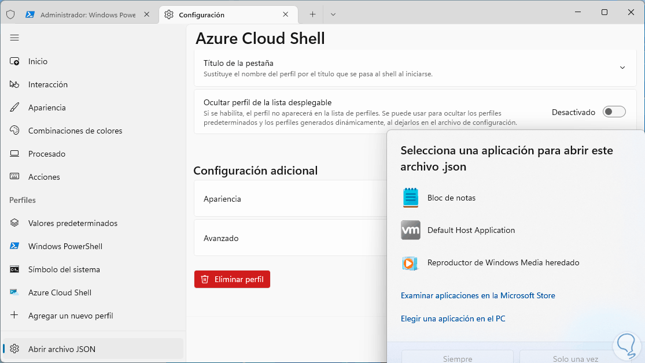645x363 pixels.
Task: Open the Inicio settings page
Action: pyautogui.click(x=38, y=61)
